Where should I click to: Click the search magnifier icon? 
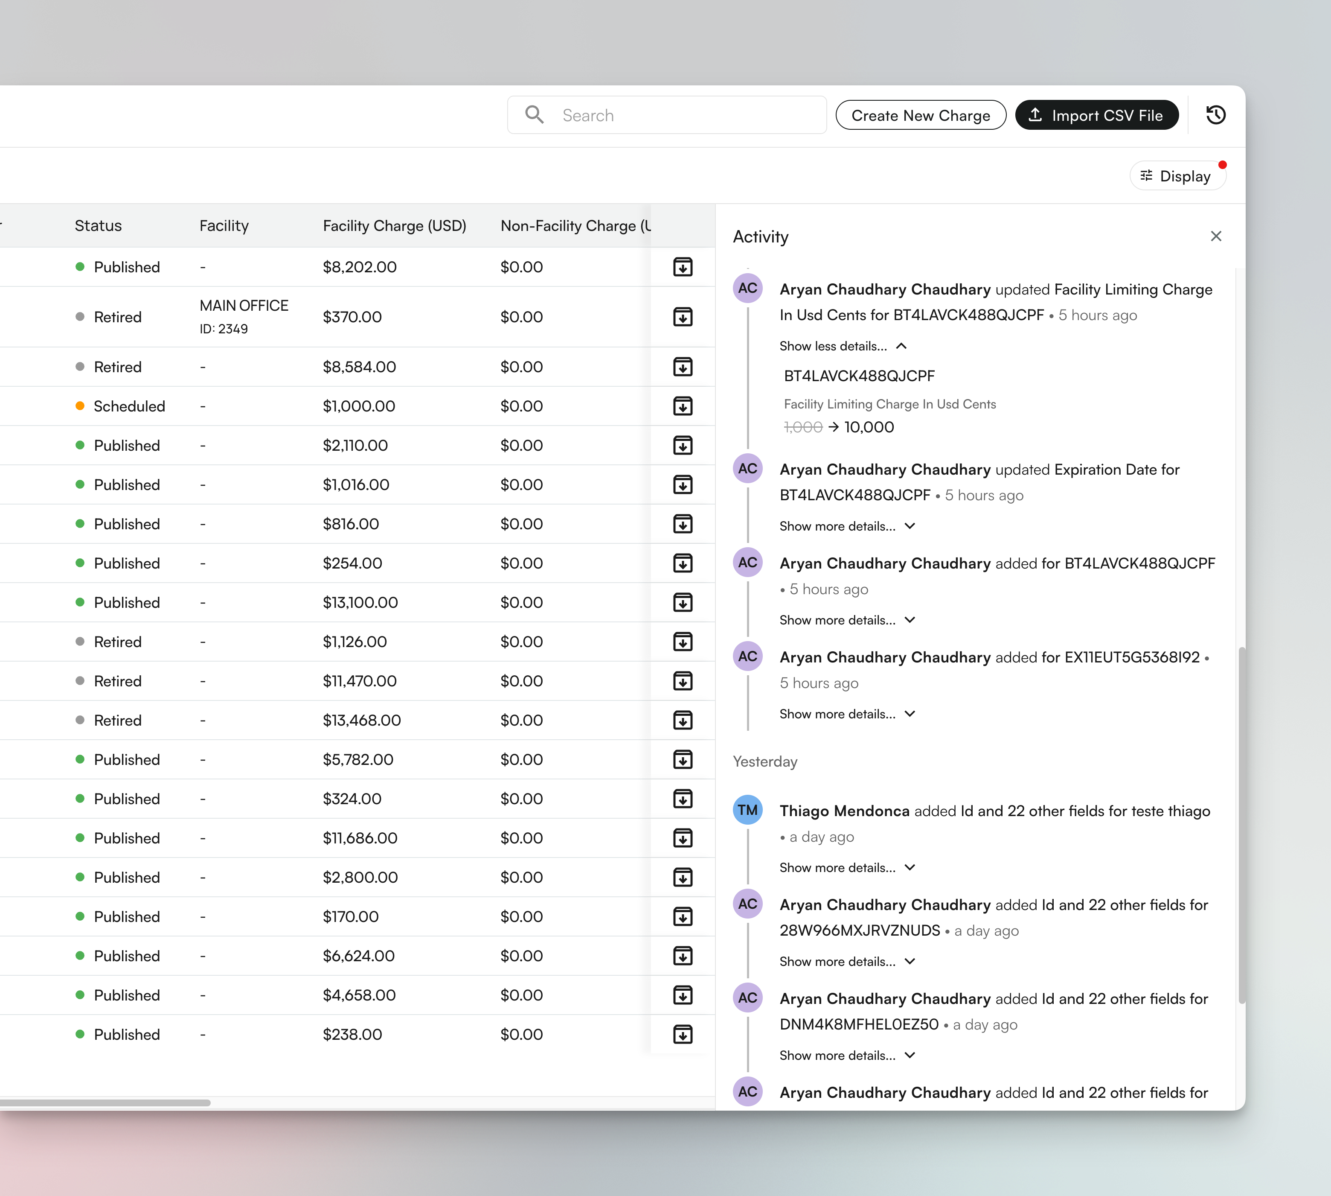point(535,115)
